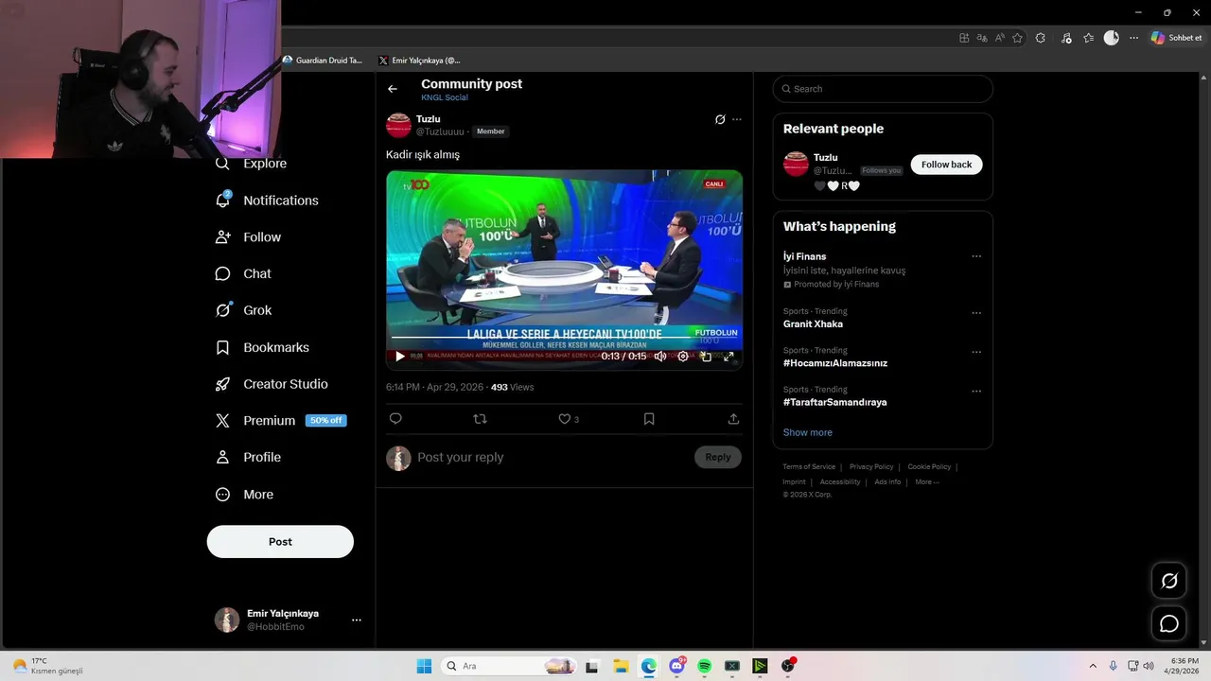Open Notifications from the sidebar
The width and height of the screenshot is (1211, 681).
coord(267,201)
